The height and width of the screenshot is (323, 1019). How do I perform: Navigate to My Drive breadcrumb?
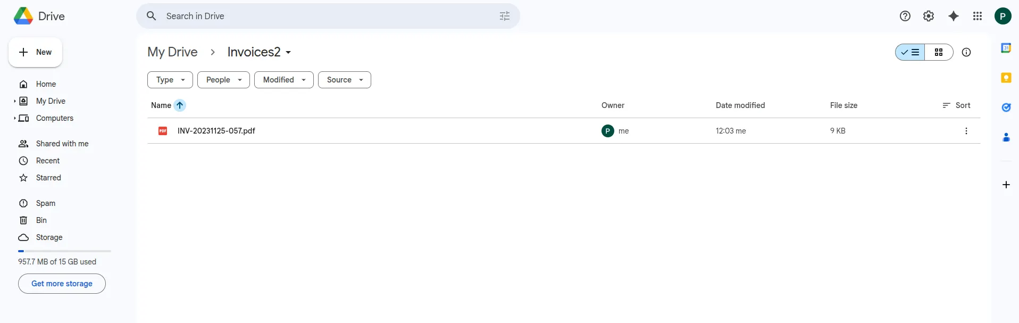[x=172, y=52]
